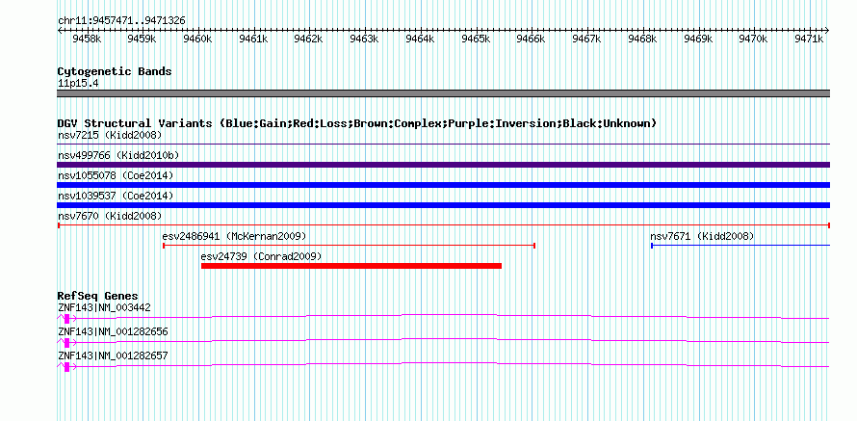857x421 pixels.
Task: Click the ZNF143 NM_001282656 exon block
Action: (66, 343)
